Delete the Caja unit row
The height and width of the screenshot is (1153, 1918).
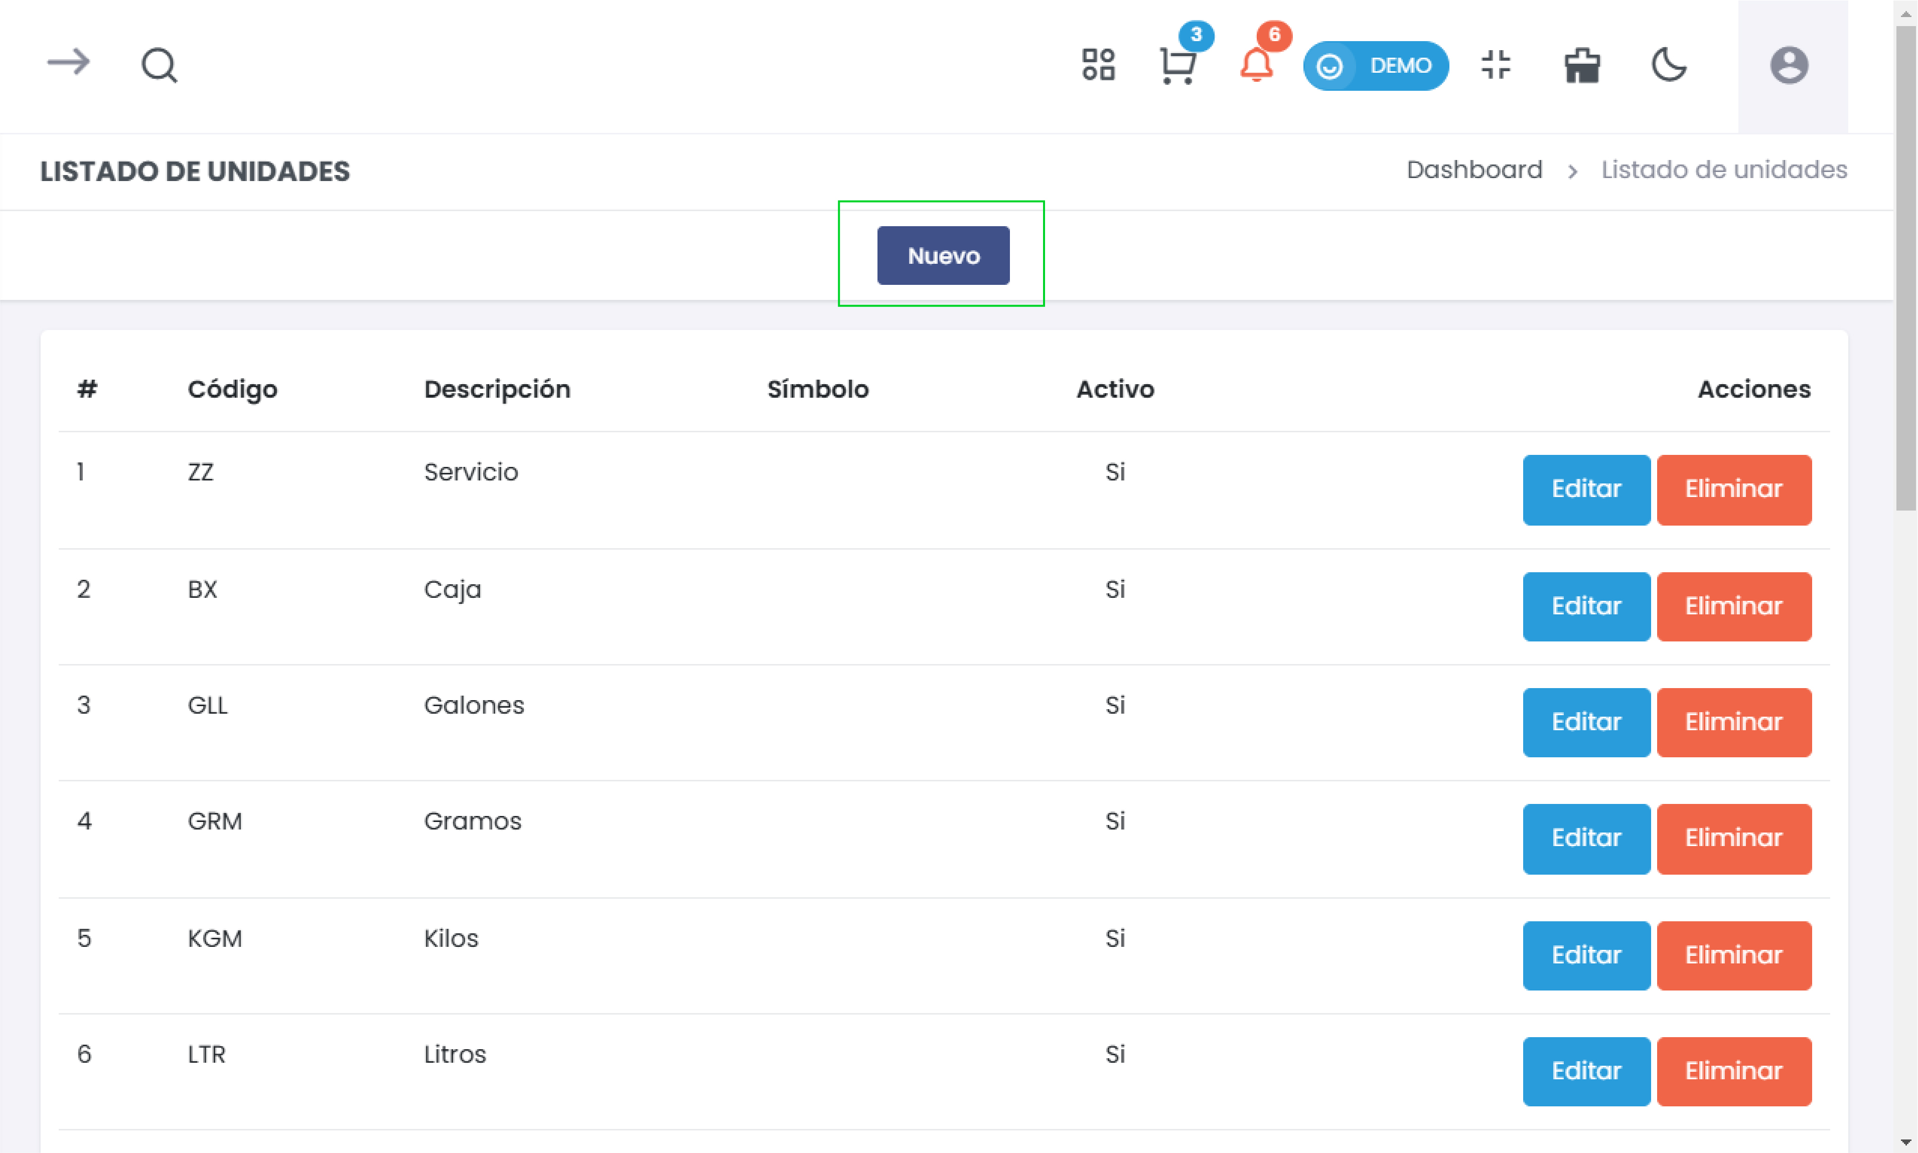tap(1733, 606)
